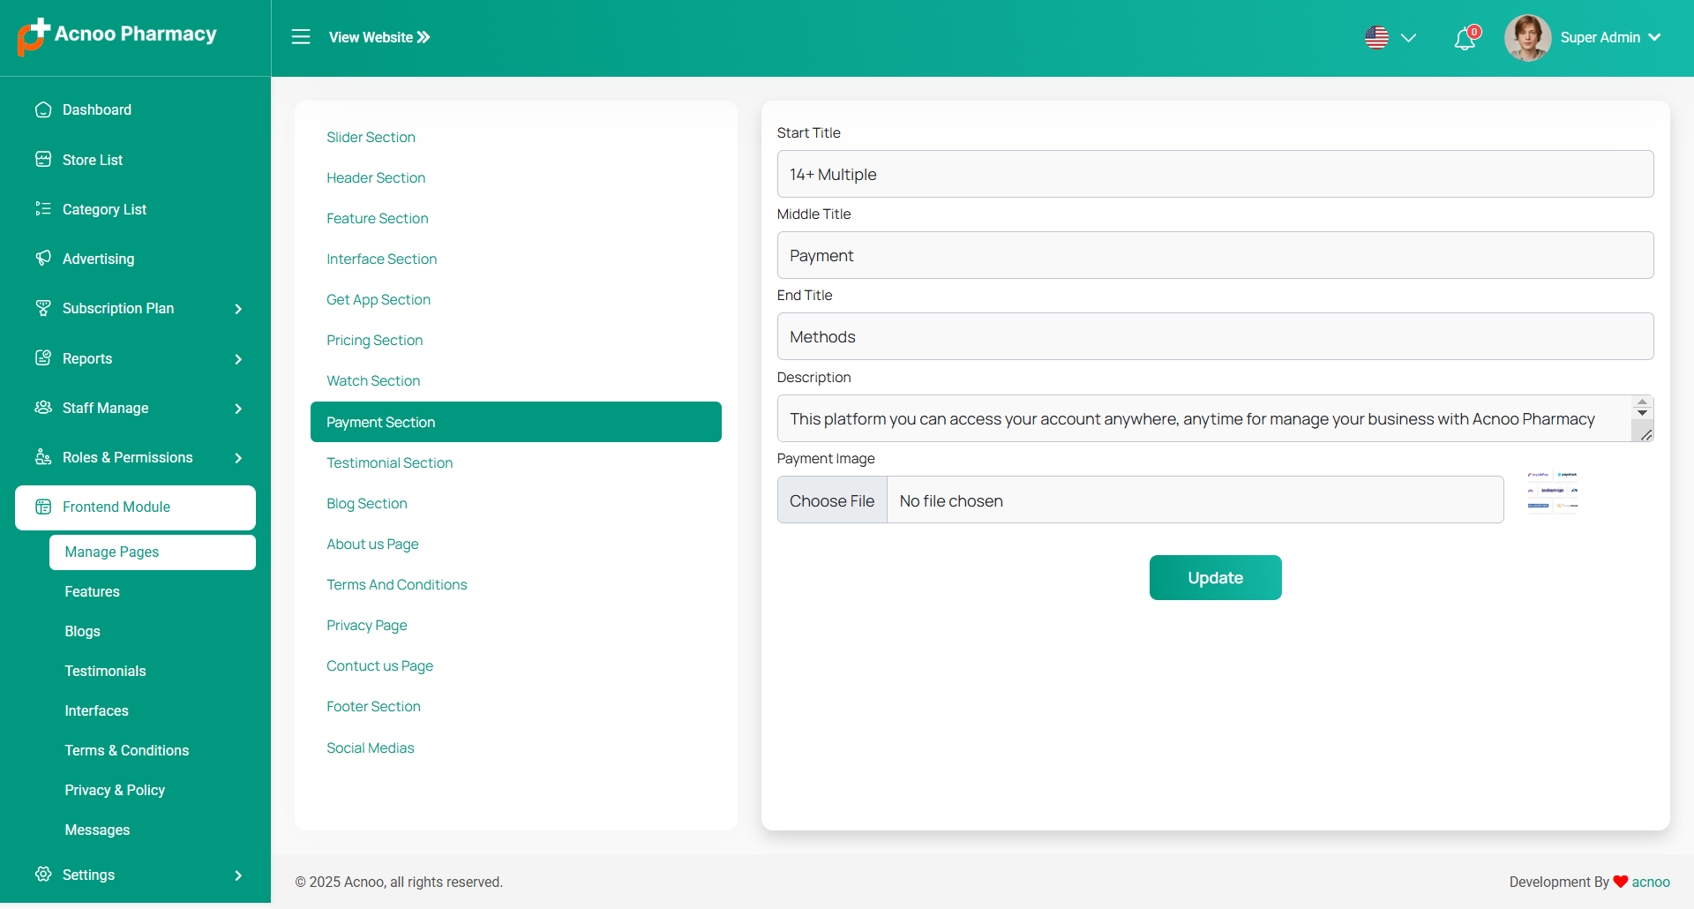Click the Dashboard icon in sidebar
This screenshot has height=909, width=1694.
click(43, 109)
